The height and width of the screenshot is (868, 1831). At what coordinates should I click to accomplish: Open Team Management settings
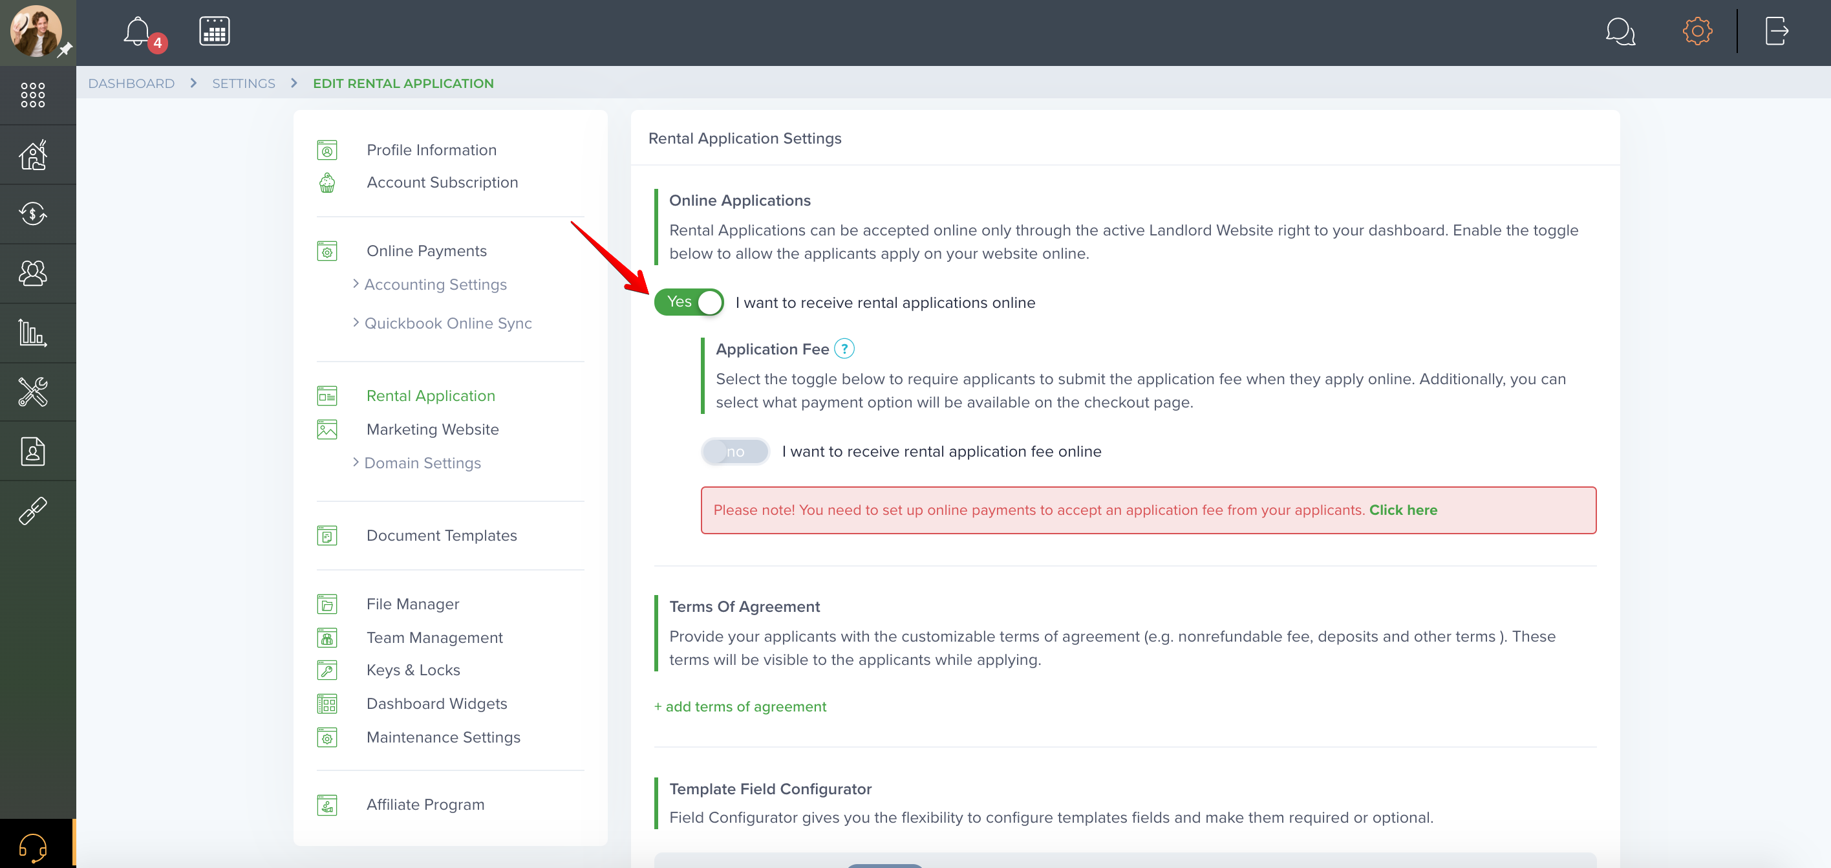[x=434, y=638]
